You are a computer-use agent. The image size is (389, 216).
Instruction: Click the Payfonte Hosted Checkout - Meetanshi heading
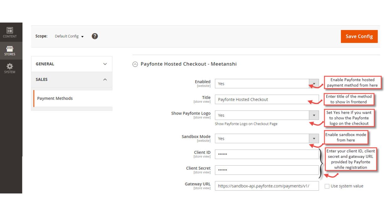[x=189, y=64]
